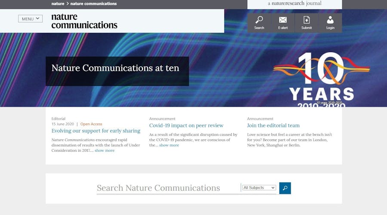Open Evolving our support for early sharing
The height and width of the screenshot is (215, 387).
[x=96, y=131]
